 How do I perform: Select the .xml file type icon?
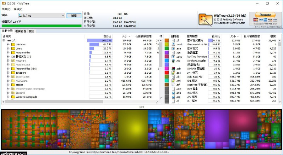[173, 80]
